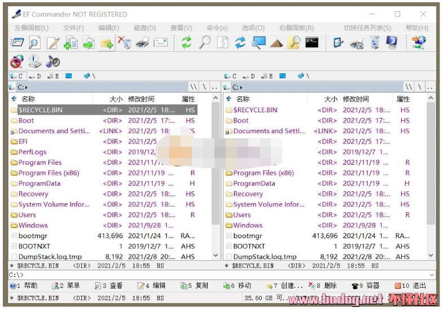Select drive D in the left panel drive bar

35,76
